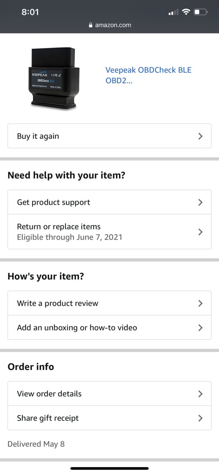Tap the arrow beside Add an unboxing video
The height and width of the screenshot is (474, 219).
click(200, 328)
